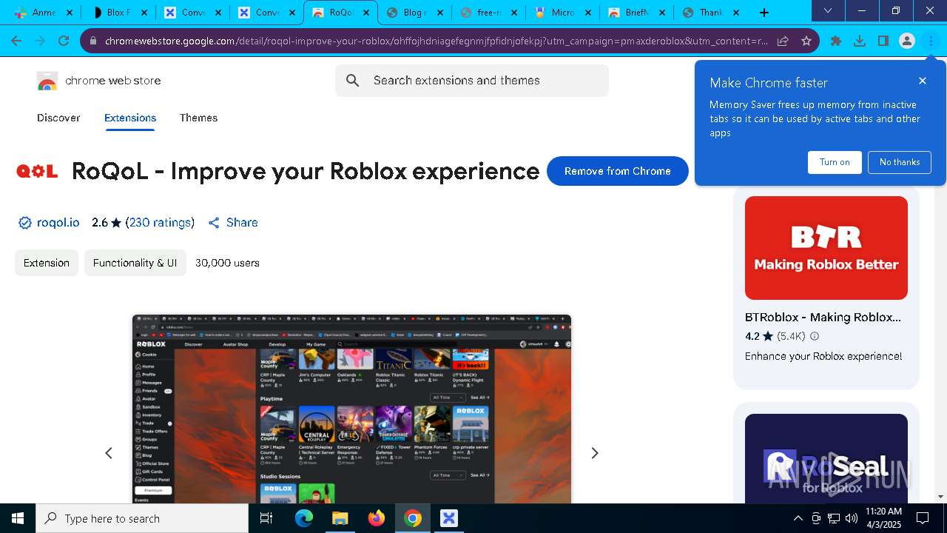Open the 230 ratings link
This screenshot has width=947, height=533.
(161, 223)
